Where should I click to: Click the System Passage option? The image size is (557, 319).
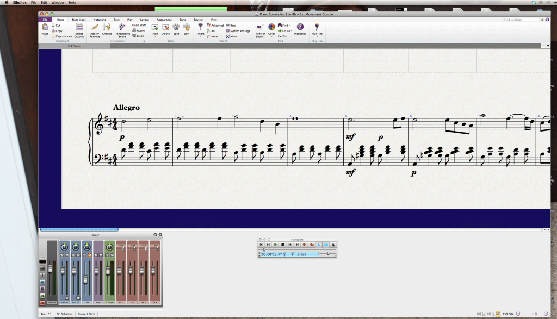pos(238,31)
